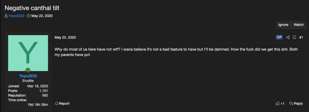Bookmark the post using the bookmark icon
309x112 pixels.
click(x=294, y=38)
